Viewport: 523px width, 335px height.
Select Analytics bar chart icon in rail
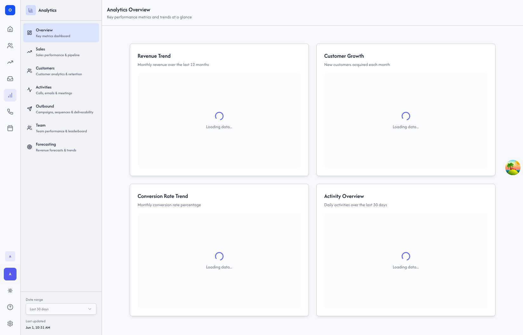point(10,95)
